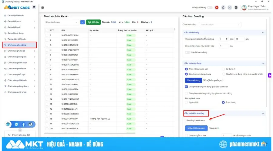Open the Thêm kịch bản script dropdown
Viewport: 273px width, 151px height.
220,25
